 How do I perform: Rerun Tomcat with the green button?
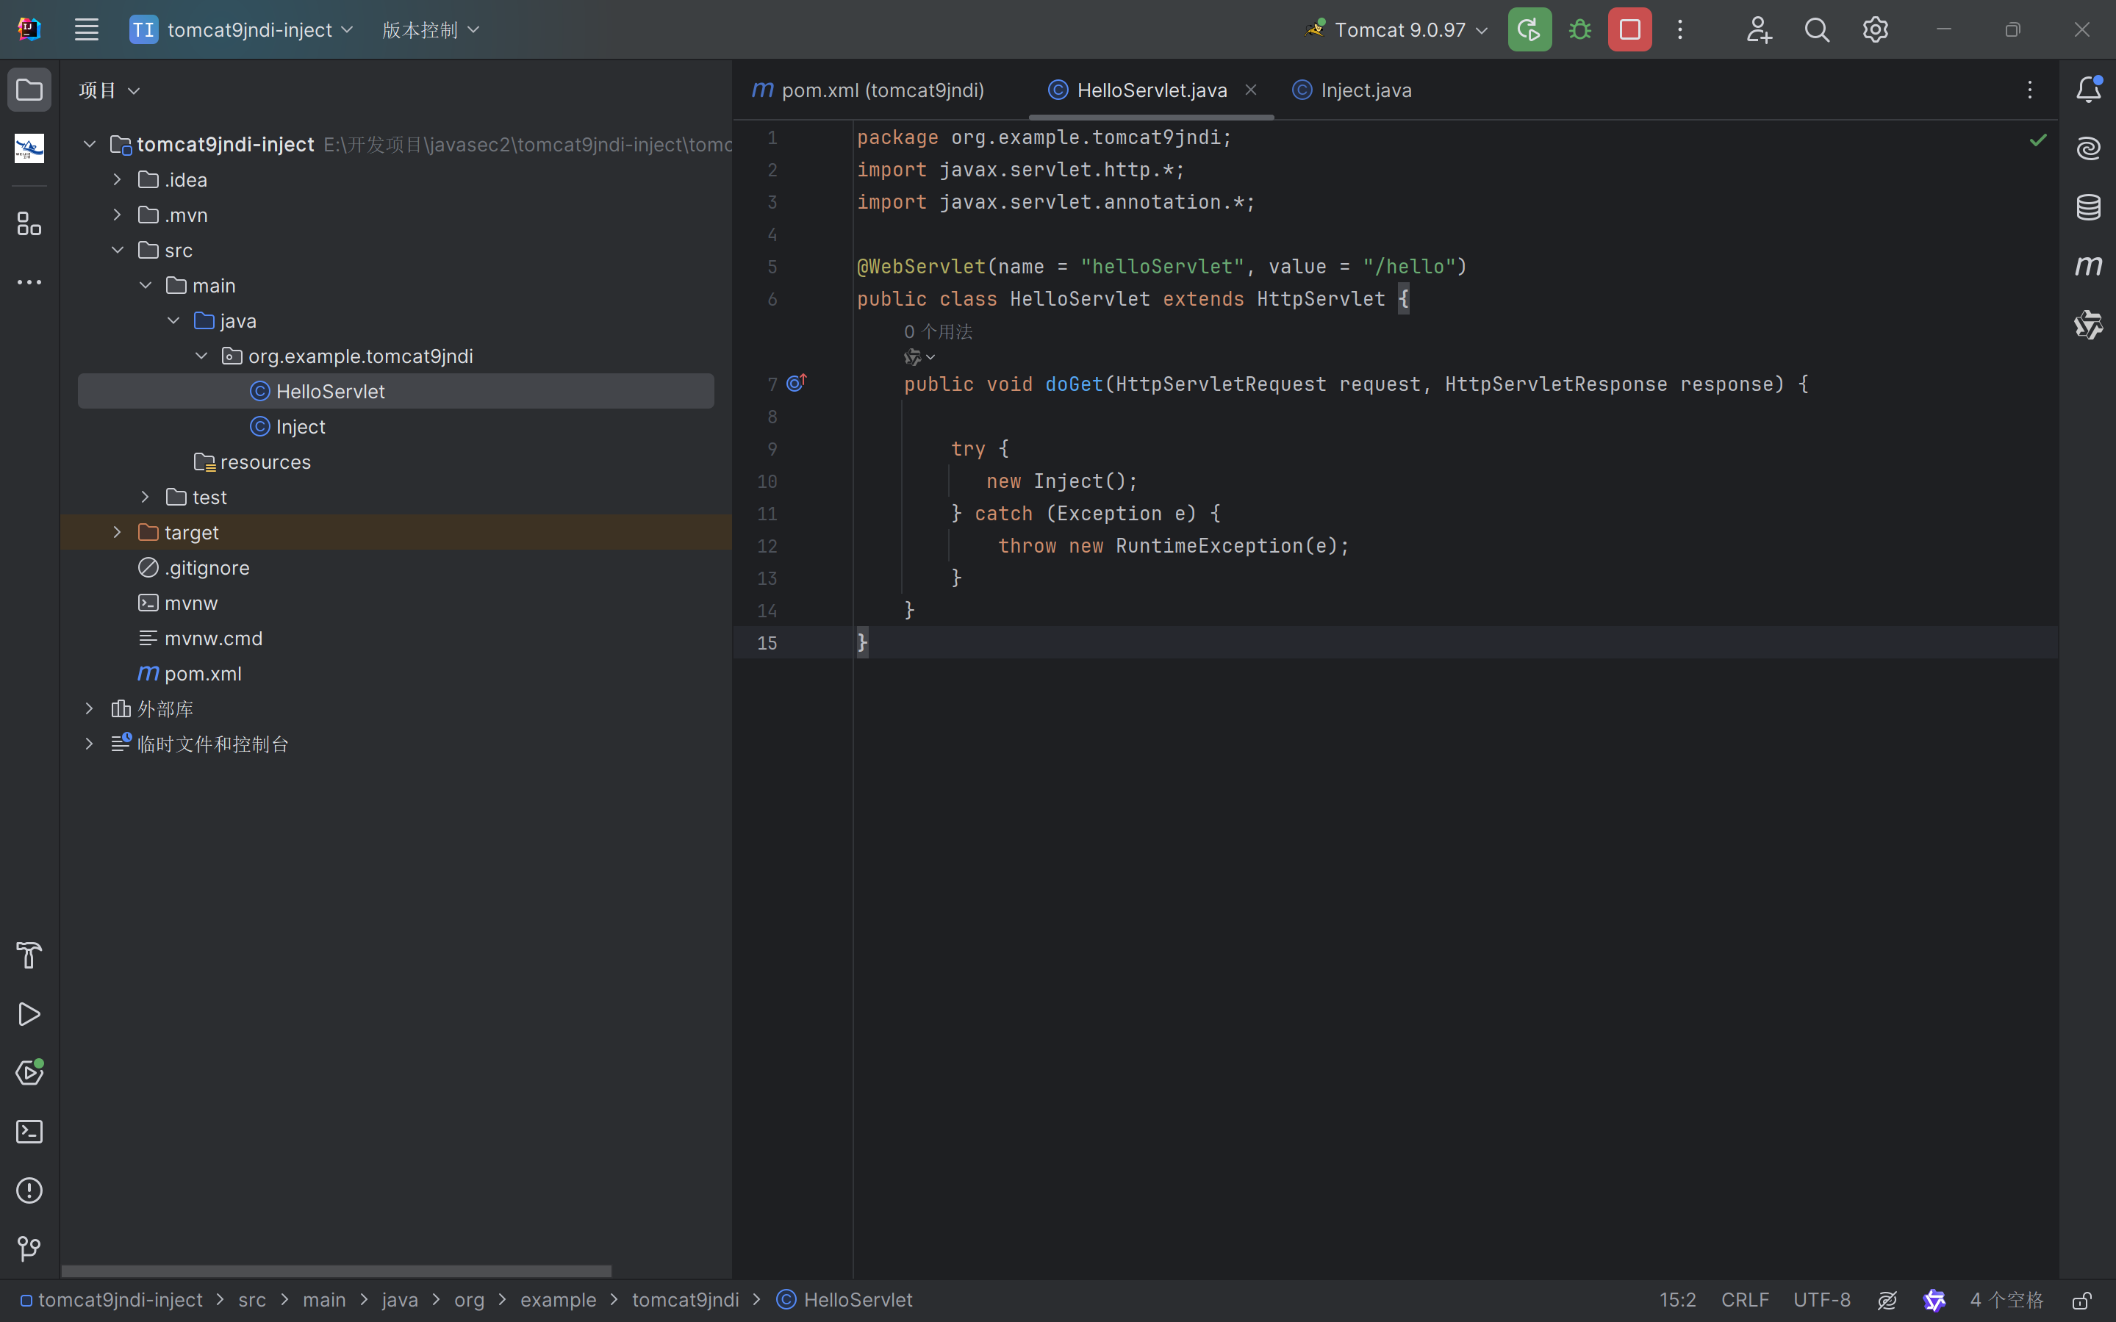pos(1529,29)
